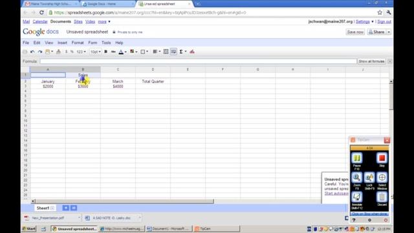Click the Save now button
414x233 pixels.
click(355, 32)
